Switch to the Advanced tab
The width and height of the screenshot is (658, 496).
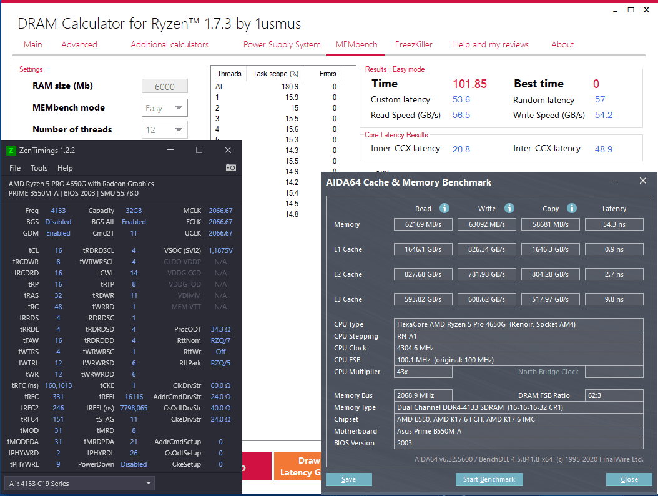click(x=79, y=44)
